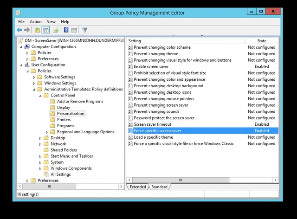The height and width of the screenshot is (219, 297).
Task: Click the Computer Configuration node icon
Action: (x=27, y=46)
